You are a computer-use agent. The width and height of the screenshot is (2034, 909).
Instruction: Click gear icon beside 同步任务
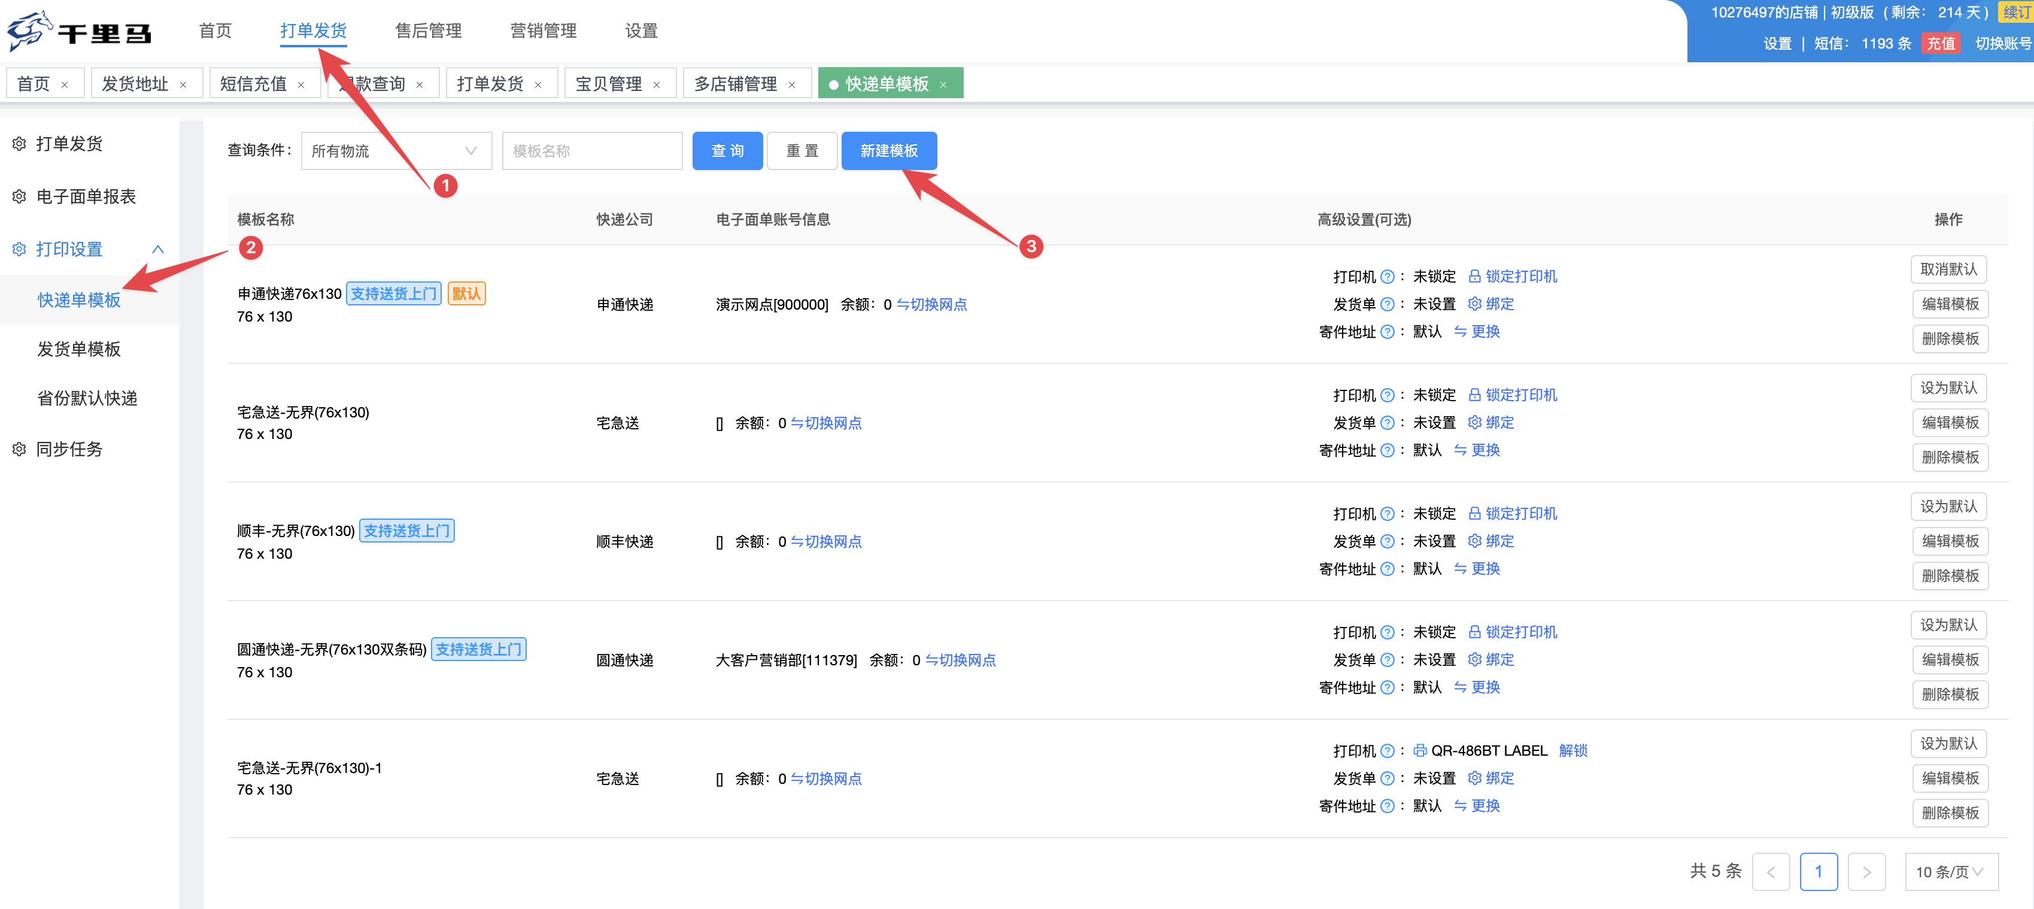coord(19,449)
